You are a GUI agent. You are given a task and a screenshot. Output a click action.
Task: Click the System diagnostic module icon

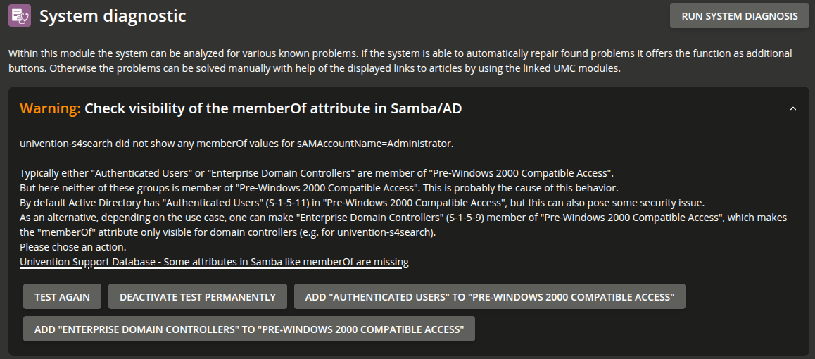[20, 15]
